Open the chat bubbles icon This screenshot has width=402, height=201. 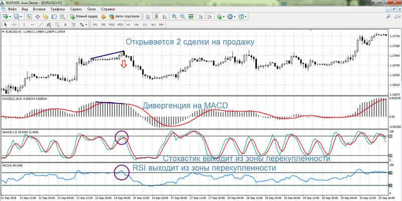click(396, 17)
